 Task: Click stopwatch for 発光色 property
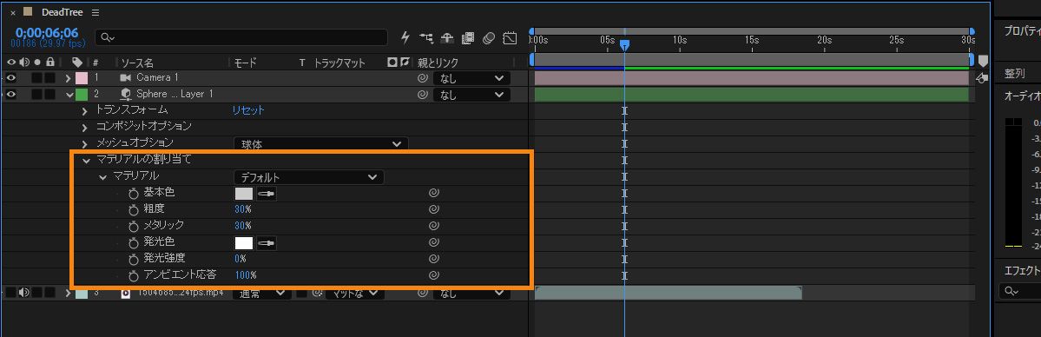tap(134, 242)
